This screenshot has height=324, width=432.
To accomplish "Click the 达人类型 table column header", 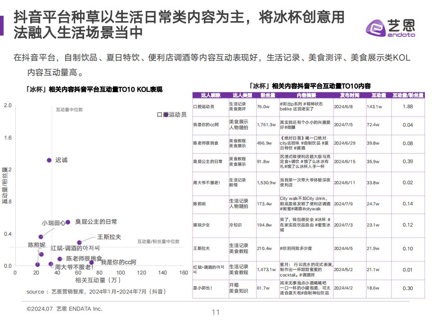I will [x=243, y=95].
